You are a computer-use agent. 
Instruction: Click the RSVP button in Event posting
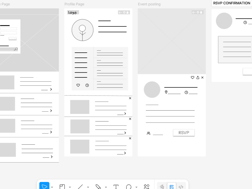coord(184,133)
